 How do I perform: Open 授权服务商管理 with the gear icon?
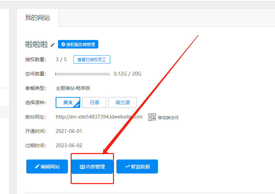click(78, 44)
